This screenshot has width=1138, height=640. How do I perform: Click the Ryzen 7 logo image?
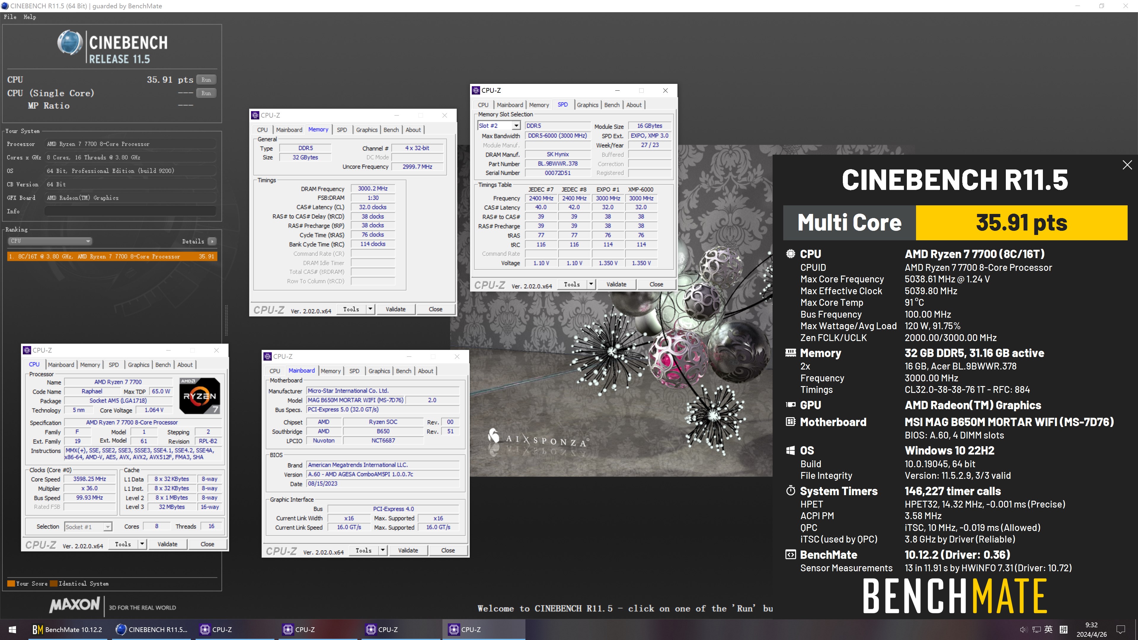(x=199, y=396)
